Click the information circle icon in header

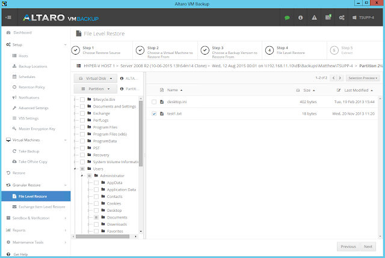point(300,17)
